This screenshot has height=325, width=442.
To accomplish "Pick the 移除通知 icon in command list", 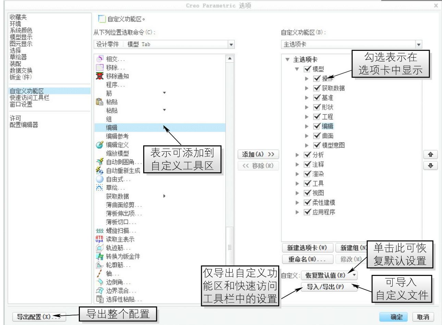I will pos(99,76).
